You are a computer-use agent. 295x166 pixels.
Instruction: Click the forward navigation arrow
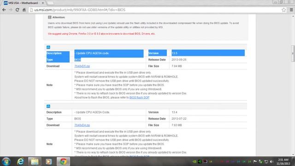pos(11,10)
